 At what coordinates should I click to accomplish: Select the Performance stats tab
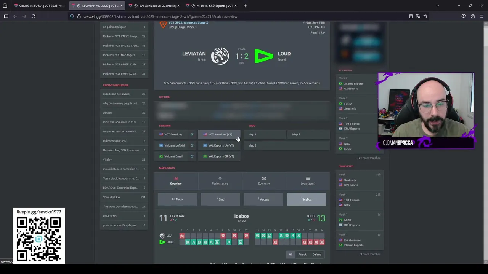220,181
